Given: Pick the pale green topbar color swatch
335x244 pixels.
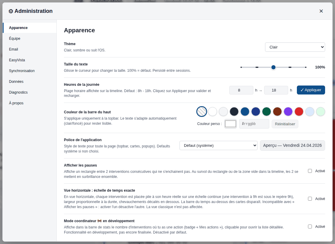Looking at the screenshot, I should pyautogui.click(x=321, y=112).
